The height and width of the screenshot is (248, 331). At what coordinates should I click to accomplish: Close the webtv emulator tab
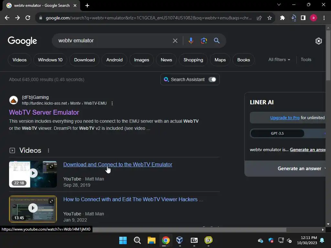point(75,5)
